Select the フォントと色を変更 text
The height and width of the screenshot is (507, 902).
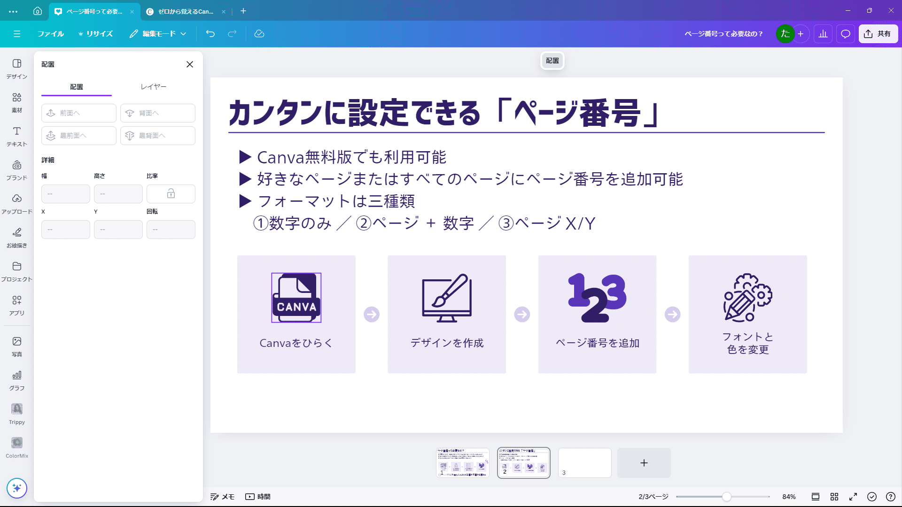point(748,343)
